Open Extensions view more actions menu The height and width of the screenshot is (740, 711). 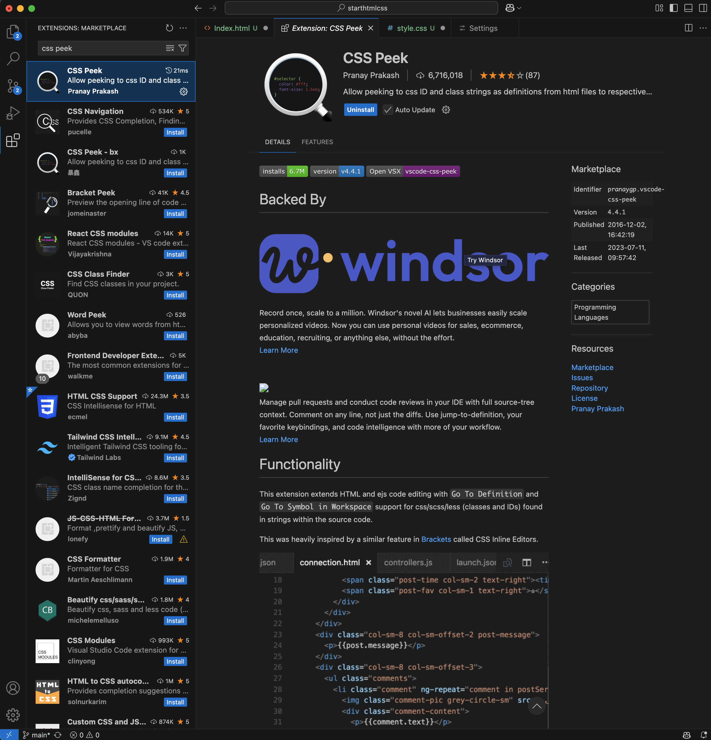(183, 28)
